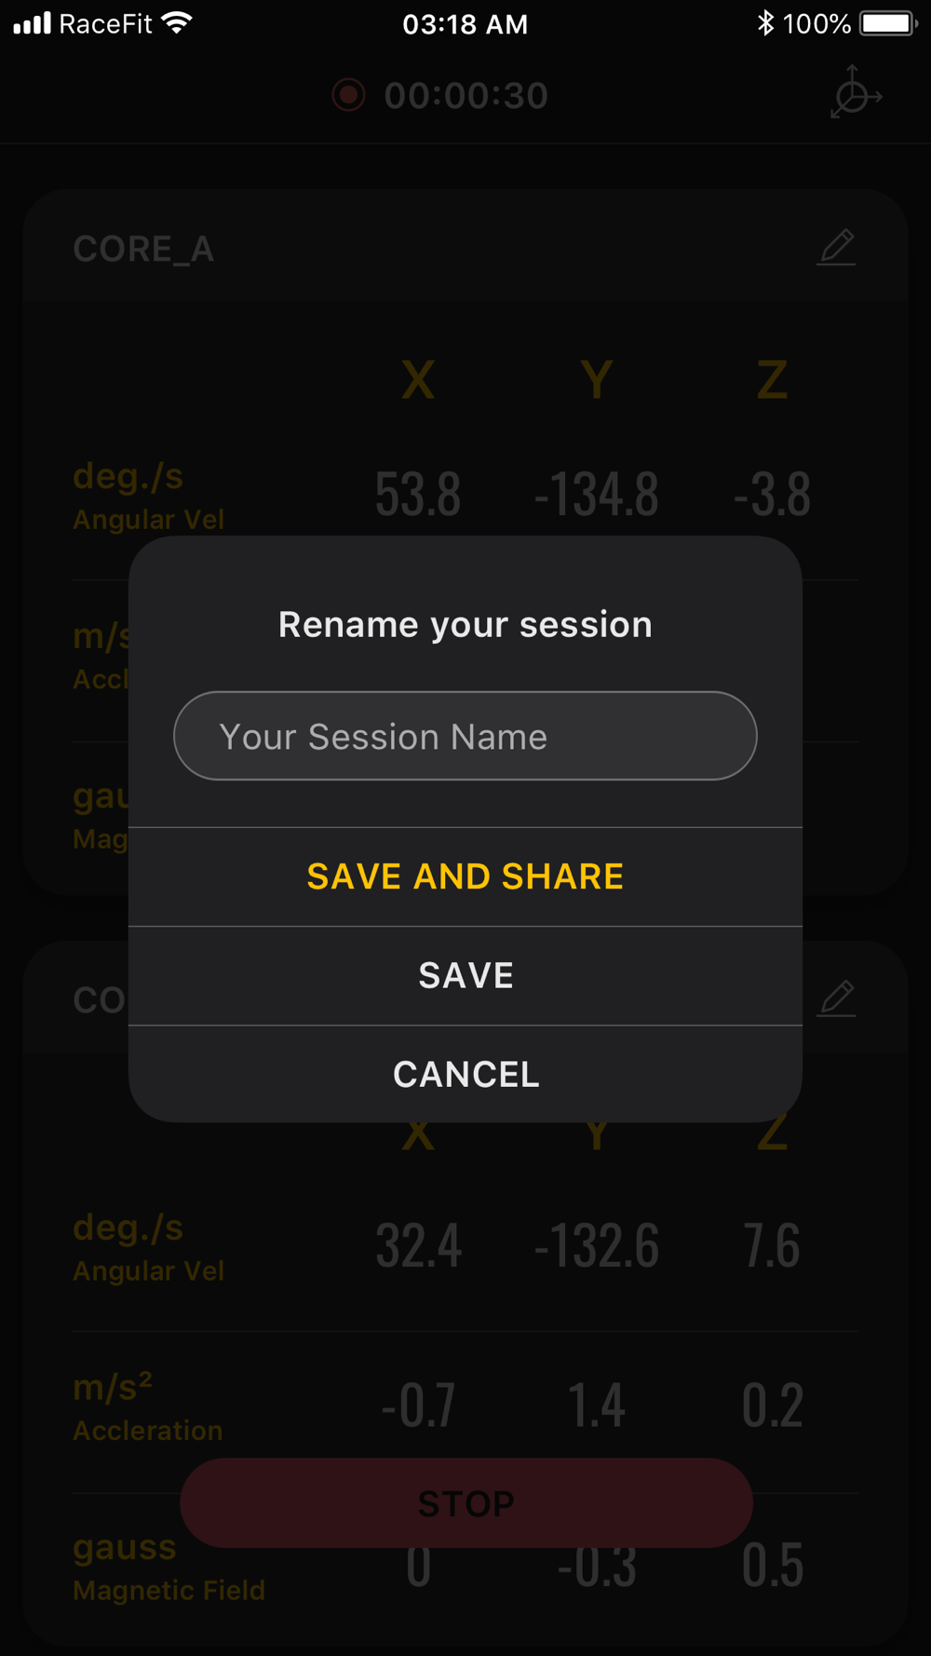
Task: Tap the 00:00:30 recording timer
Action: tap(466, 96)
